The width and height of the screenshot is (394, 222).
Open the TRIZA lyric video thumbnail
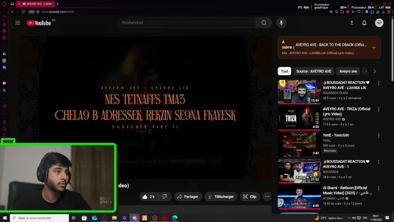point(299,118)
